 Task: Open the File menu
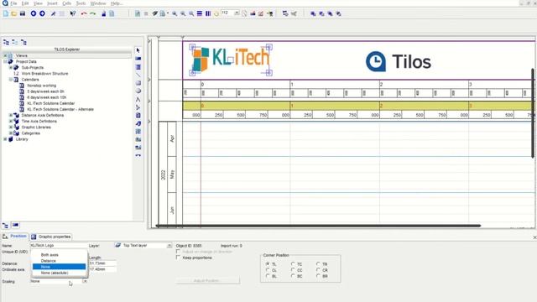pos(13,3)
